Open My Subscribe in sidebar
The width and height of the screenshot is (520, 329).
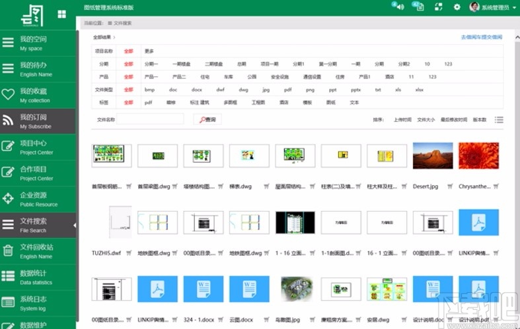(38, 121)
